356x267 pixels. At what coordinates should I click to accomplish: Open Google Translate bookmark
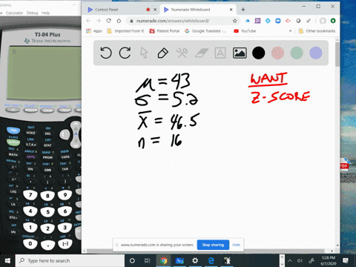pyautogui.click(x=205, y=31)
